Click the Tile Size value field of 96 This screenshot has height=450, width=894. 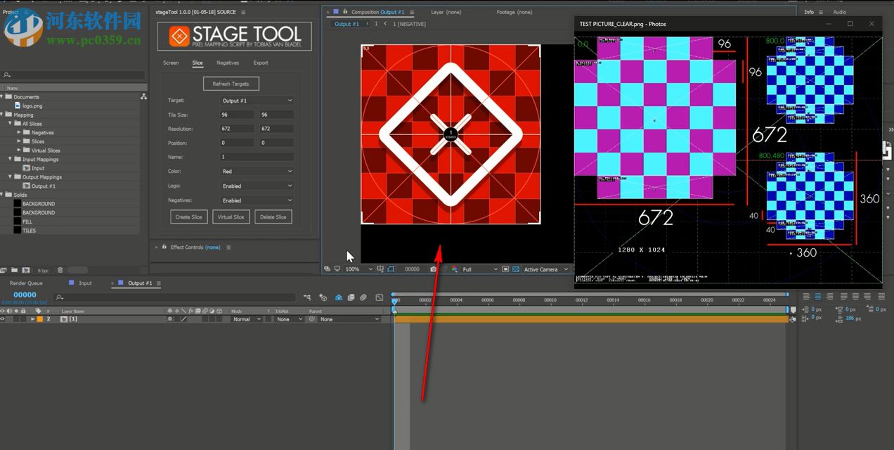pos(235,115)
